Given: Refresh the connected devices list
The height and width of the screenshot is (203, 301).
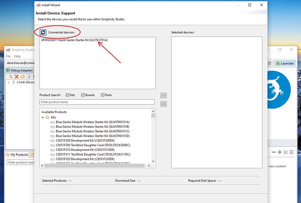Looking at the screenshot, I should click(43, 32).
